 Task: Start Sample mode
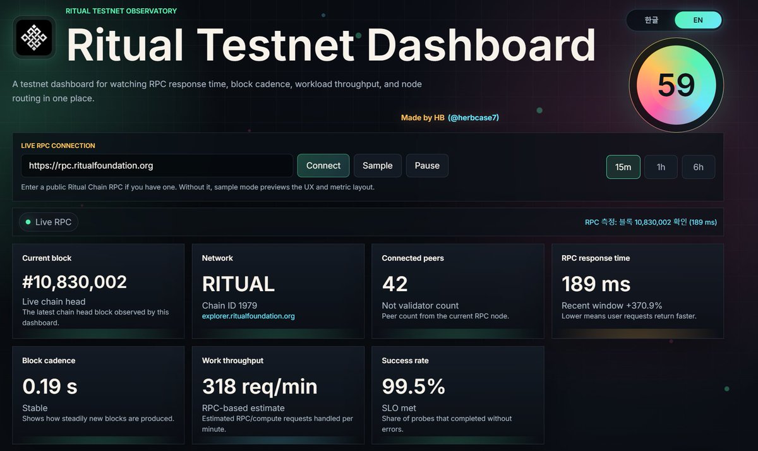click(x=378, y=165)
